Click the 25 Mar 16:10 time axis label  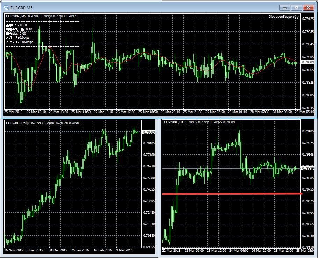104,112
